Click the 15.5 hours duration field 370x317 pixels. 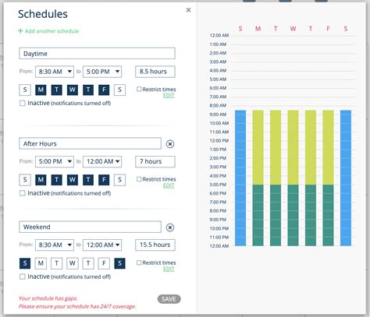coord(155,245)
